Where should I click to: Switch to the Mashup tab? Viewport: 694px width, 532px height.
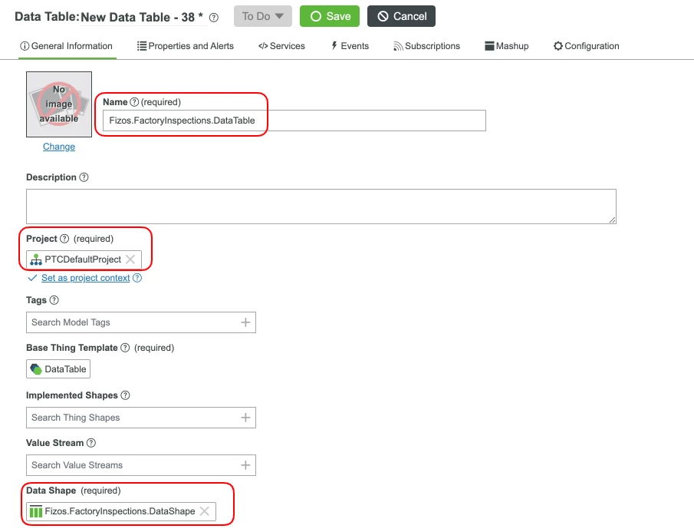point(507,46)
